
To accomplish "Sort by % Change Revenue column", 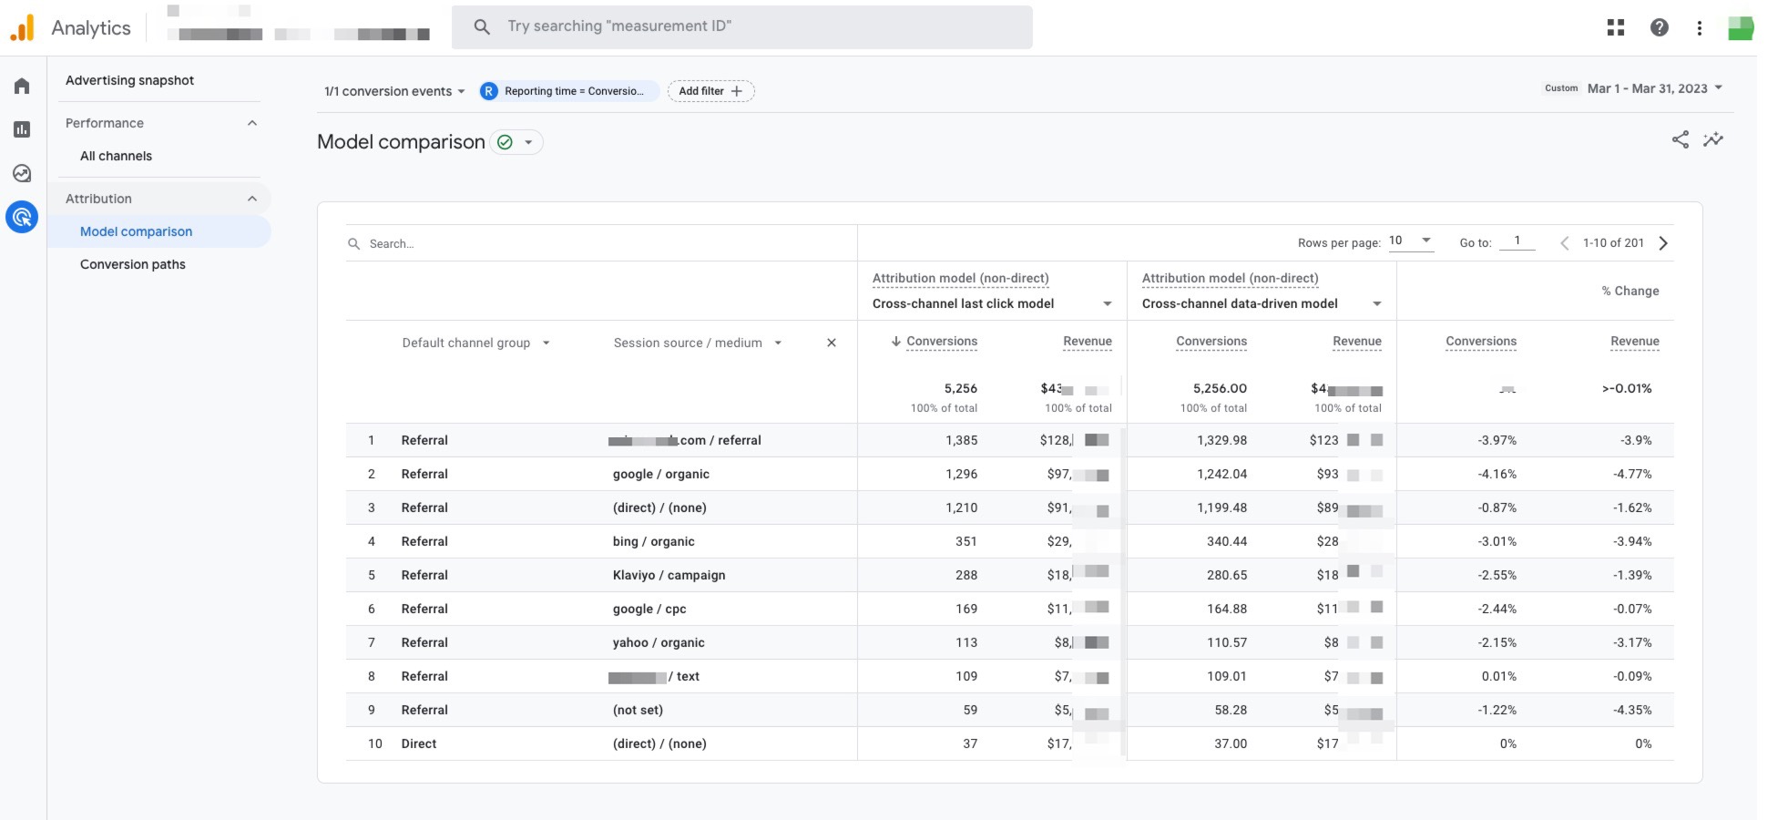I will point(1634,342).
